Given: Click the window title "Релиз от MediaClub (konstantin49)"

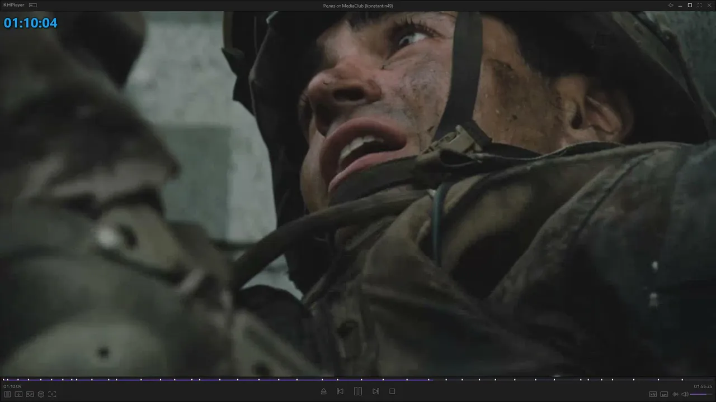Looking at the screenshot, I should tap(358, 6).
